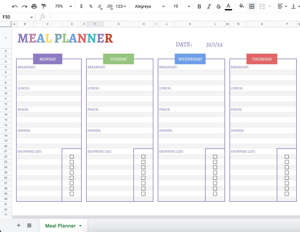The width and height of the screenshot is (300, 232).
Task: Apply percent format
Action: [91, 6]
